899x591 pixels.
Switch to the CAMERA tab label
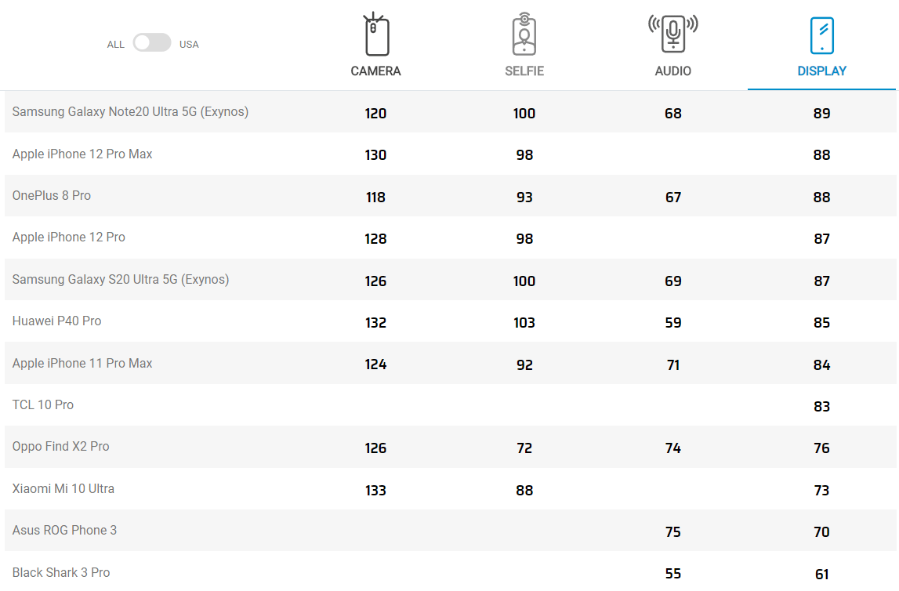(375, 71)
